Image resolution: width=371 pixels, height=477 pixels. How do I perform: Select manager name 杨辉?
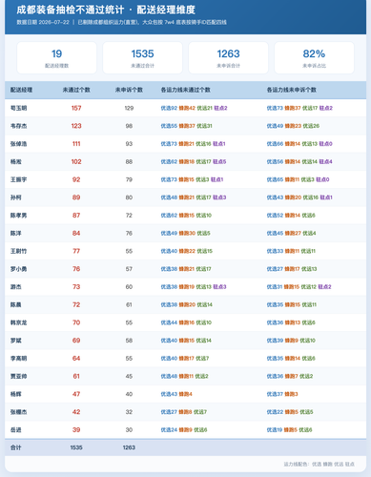pyautogui.click(x=16, y=394)
